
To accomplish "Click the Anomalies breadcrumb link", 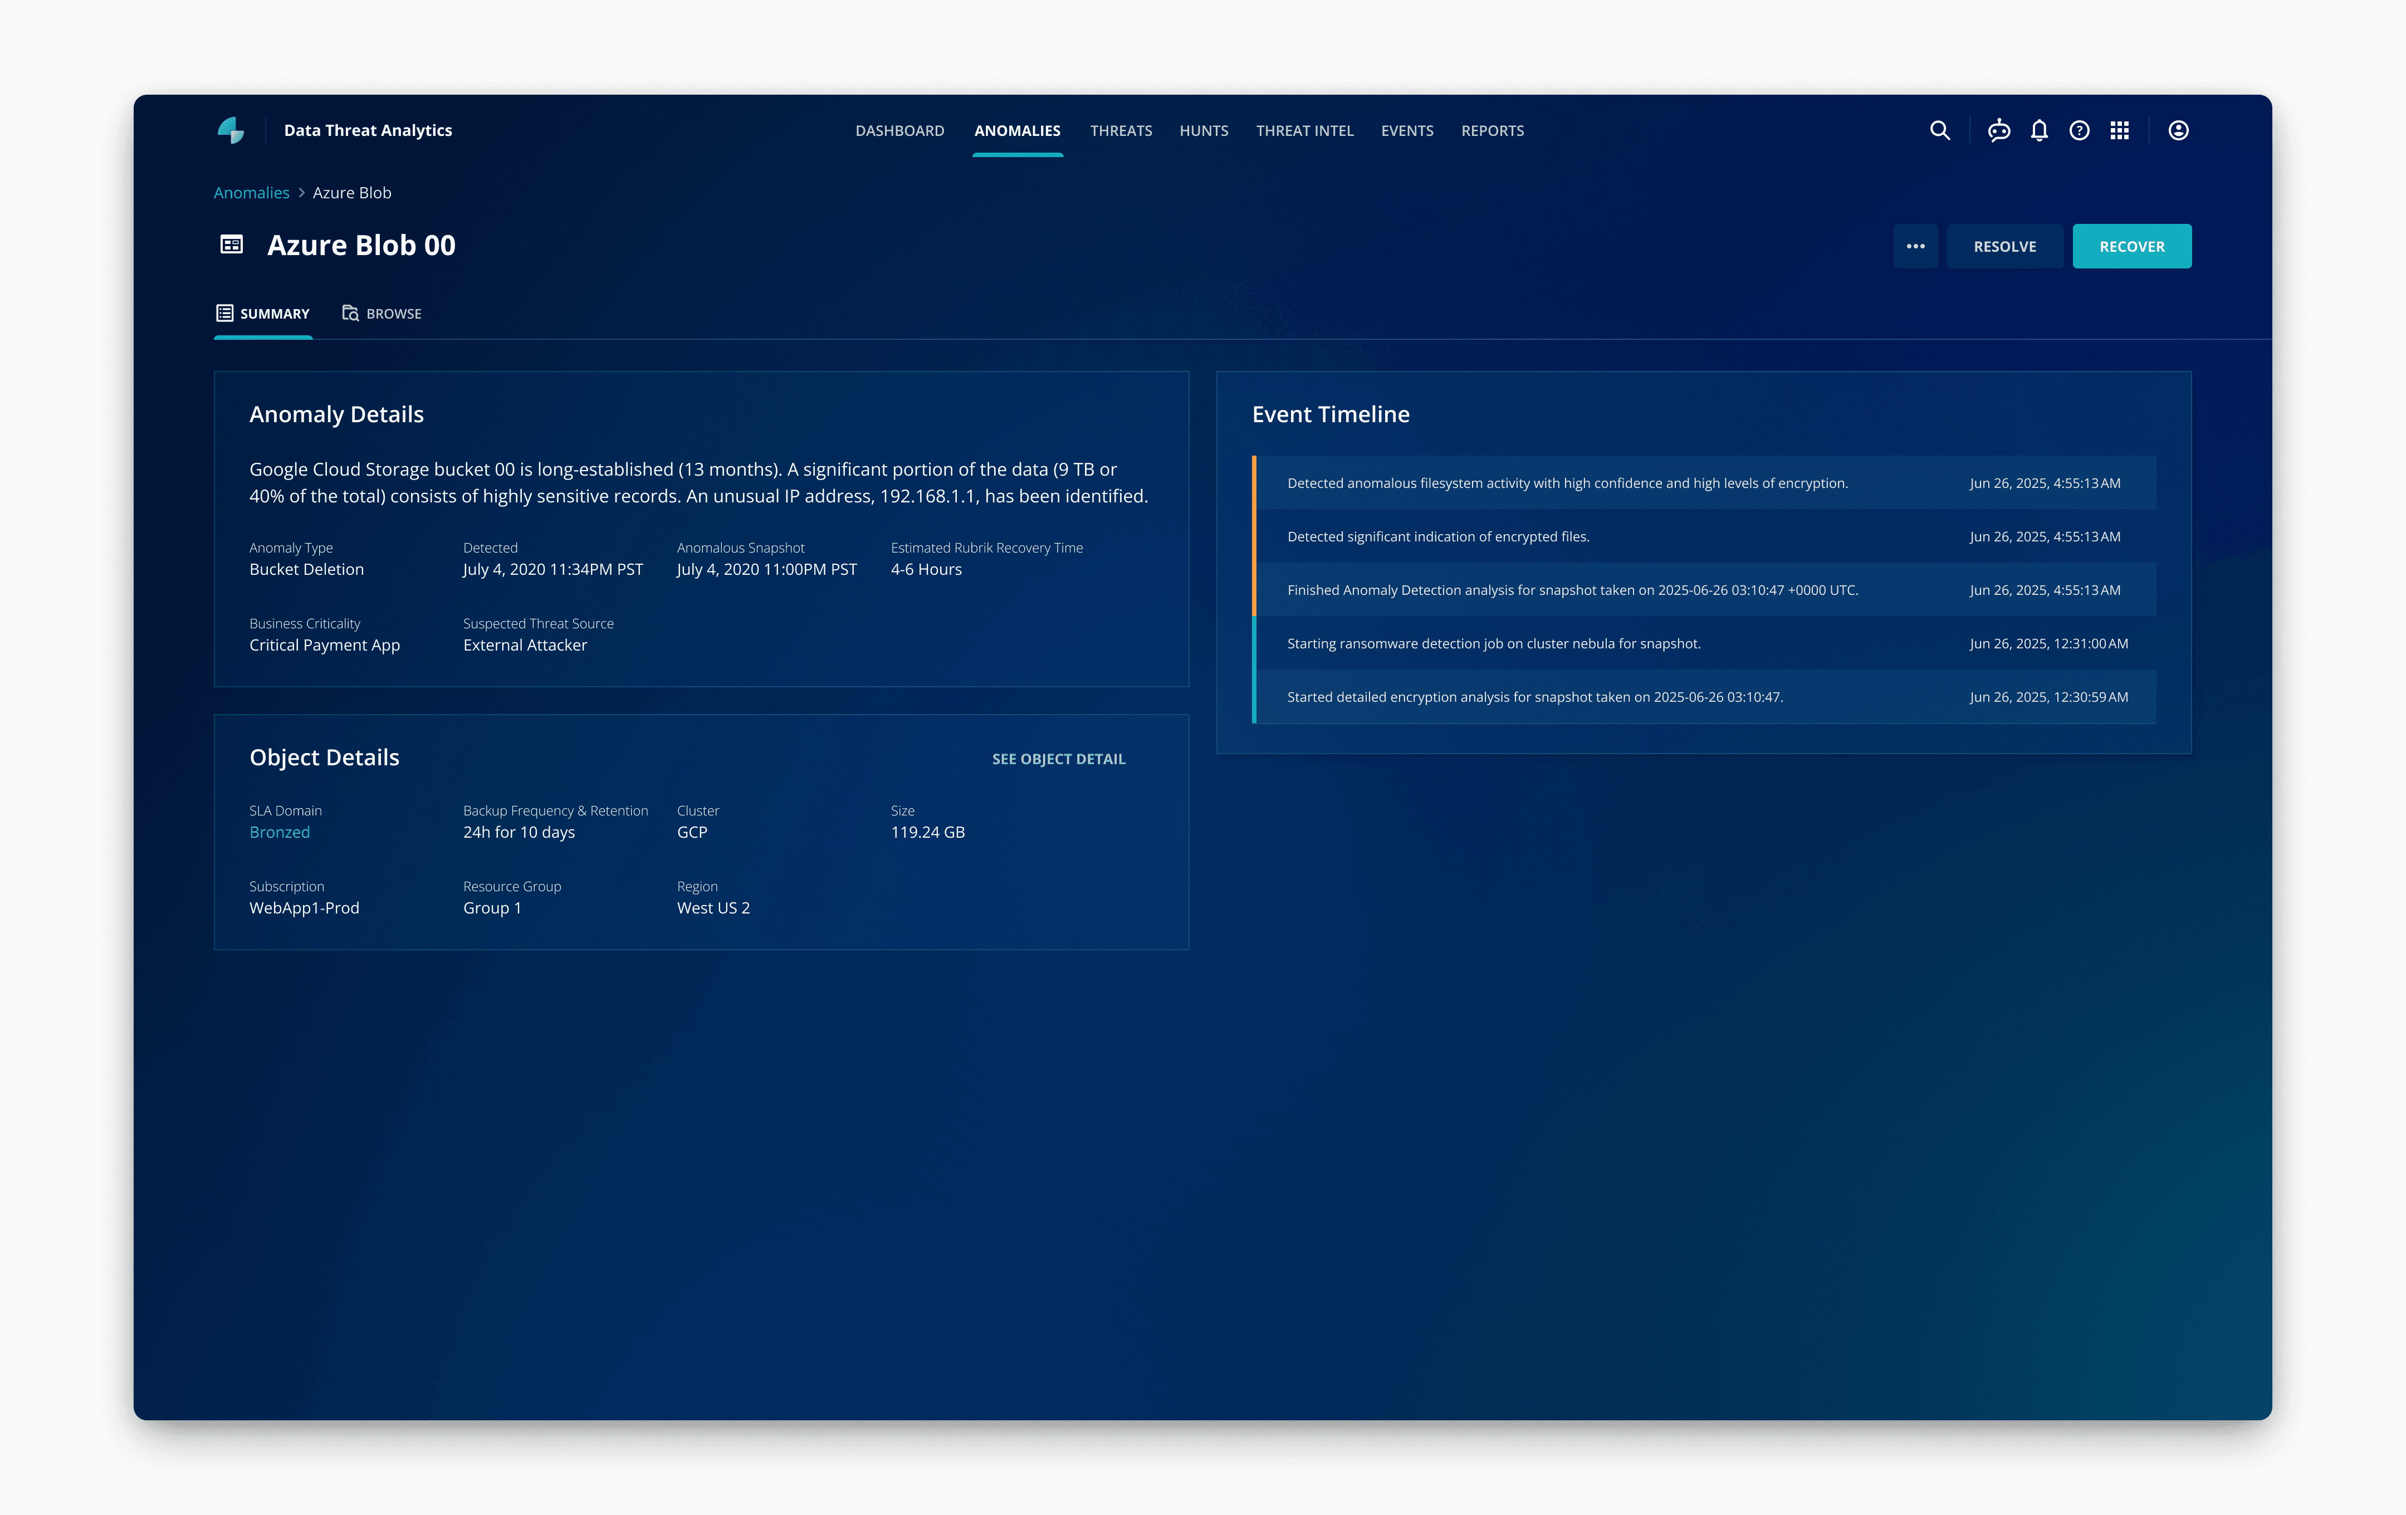I will coord(251,193).
